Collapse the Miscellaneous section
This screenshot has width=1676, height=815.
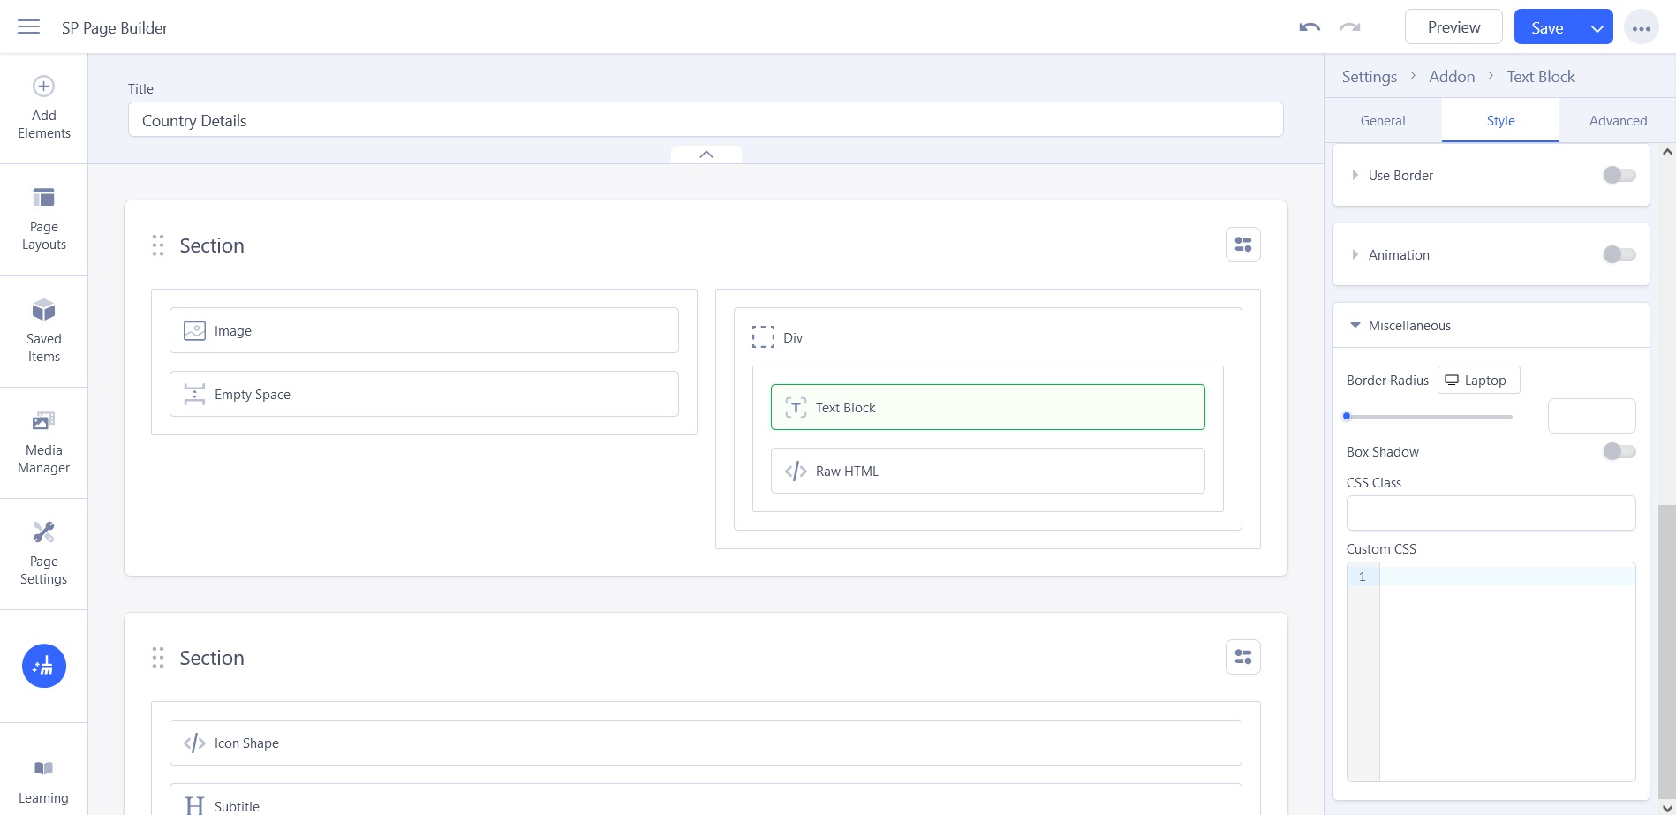[x=1355, y=325]
